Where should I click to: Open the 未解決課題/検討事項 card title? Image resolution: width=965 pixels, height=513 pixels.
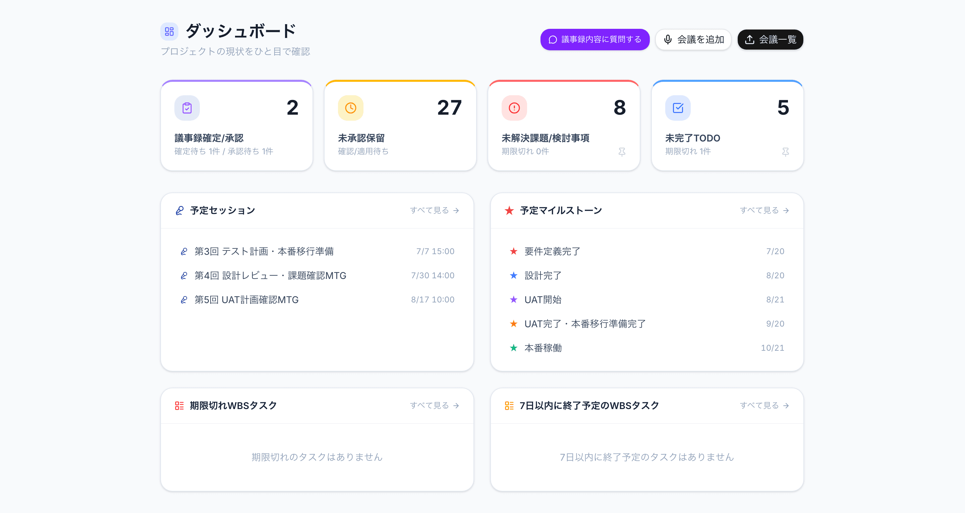546,138
